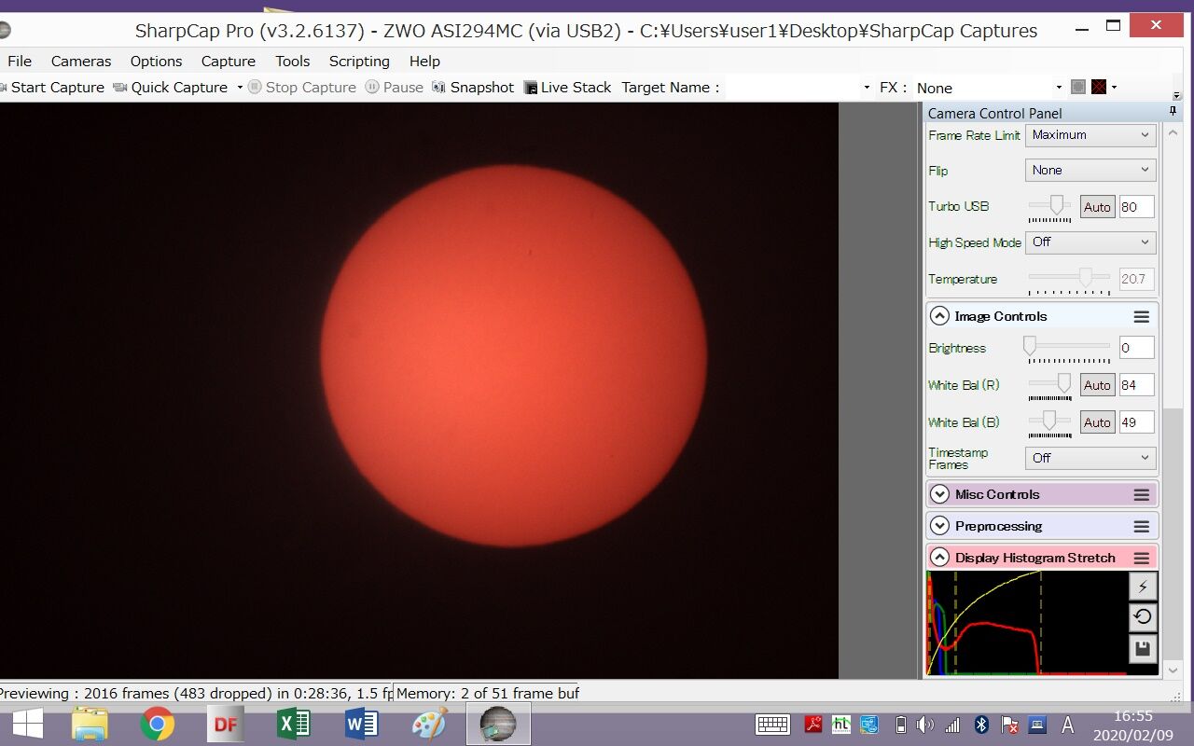Viewport: 1194px width, 746px height.
Task: Click the gray zoom square icon beside FX
Action: tap(1078, 87)
